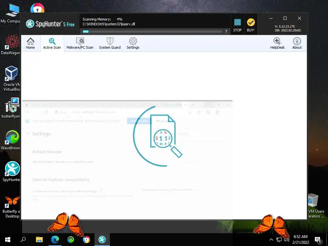Minimize the SpyHunter window

pyautogui.click(x=271, y=18)
